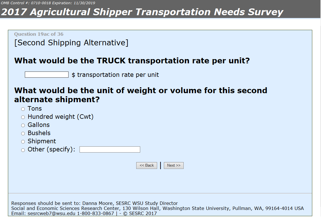Choose the Other (specify) radio button

pos(23,150)
